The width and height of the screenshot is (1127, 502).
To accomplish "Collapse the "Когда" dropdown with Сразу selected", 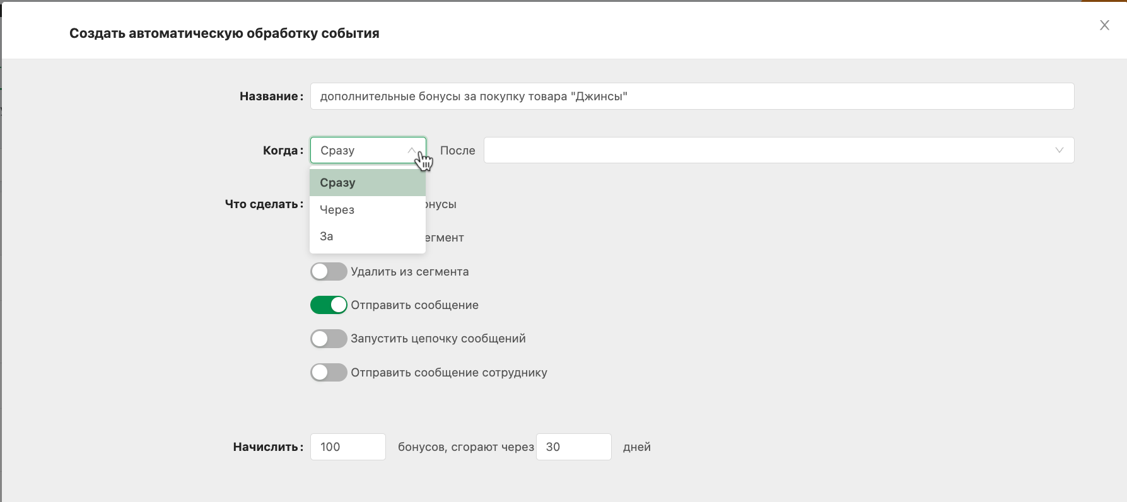I will point(368,150).
